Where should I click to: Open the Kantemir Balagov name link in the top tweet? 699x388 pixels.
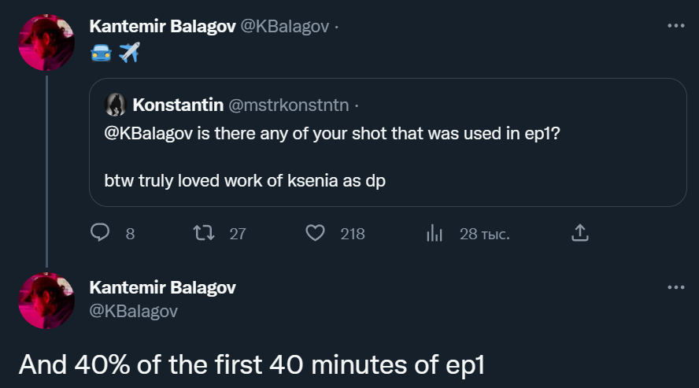click(x=161, y=26)
